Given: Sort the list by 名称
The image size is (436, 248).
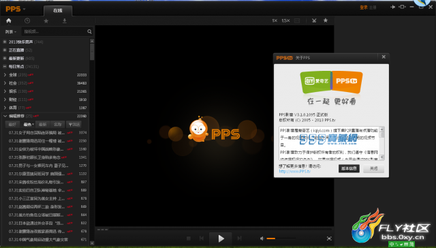Looking at the screenshot, I should click(x=57, y=124).
